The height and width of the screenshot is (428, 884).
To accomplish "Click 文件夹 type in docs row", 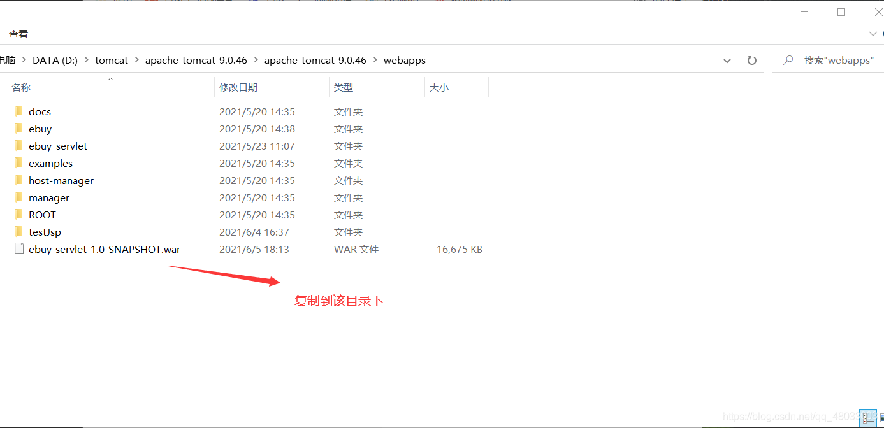I will tap(348, 111).
